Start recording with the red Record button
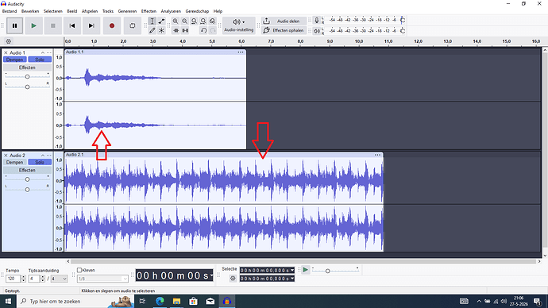Image resolution: width=548 pixels, height=308 pixels. point(112,26)
